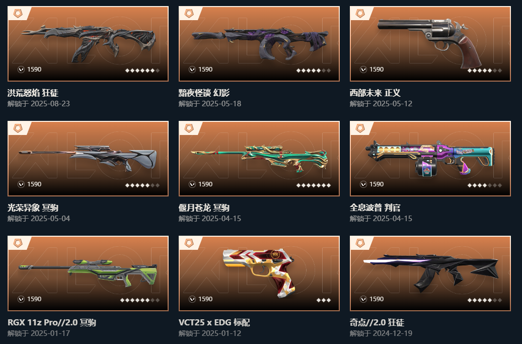Click the tier badge on 洪荒怒焰 狂徒 card
Image resolution: width=522 pixels, height=344 pixels.
pos(18,13)
